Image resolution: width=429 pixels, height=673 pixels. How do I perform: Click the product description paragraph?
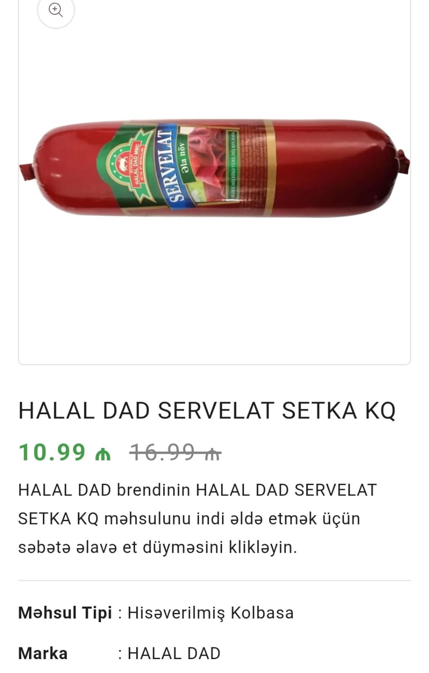[x=198, y=519]
